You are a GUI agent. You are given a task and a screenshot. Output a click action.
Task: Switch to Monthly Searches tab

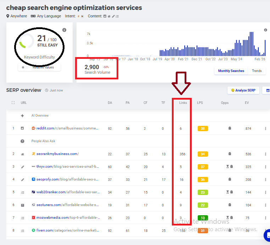coord(231,71)
